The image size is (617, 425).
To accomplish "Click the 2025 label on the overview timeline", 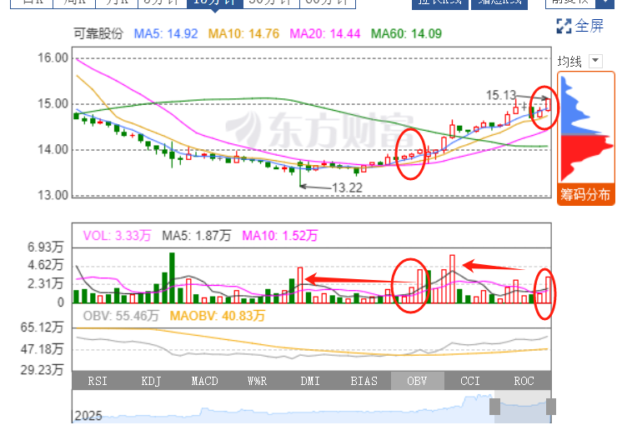I will tap(88, 416).
